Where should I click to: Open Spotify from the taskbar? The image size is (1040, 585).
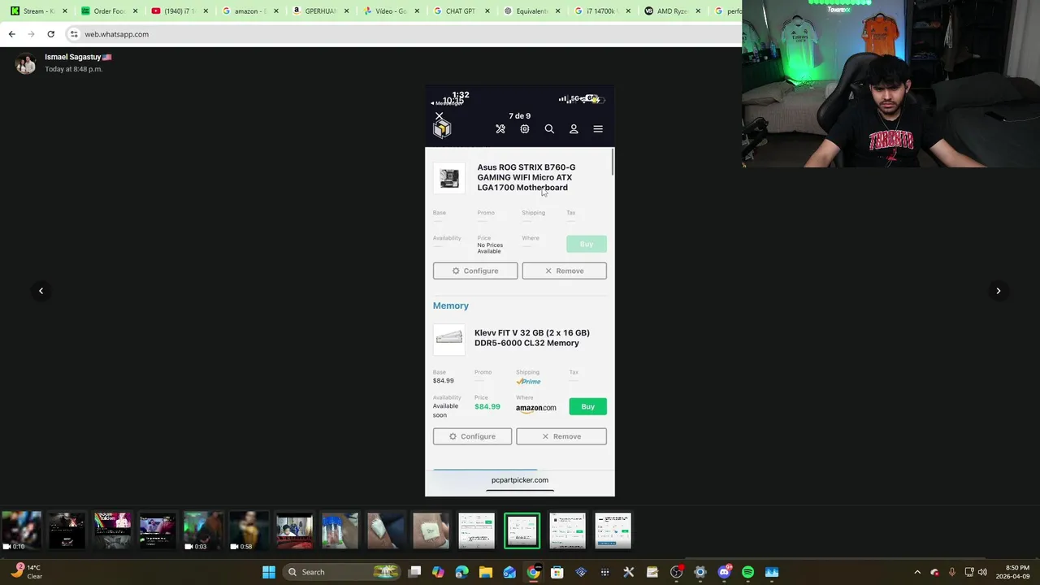(747, 572)
